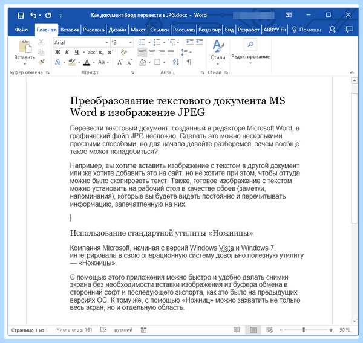Apply a multilevel list
The height and width of the screenshot is (343, 363).
click(x=172, y=42)
